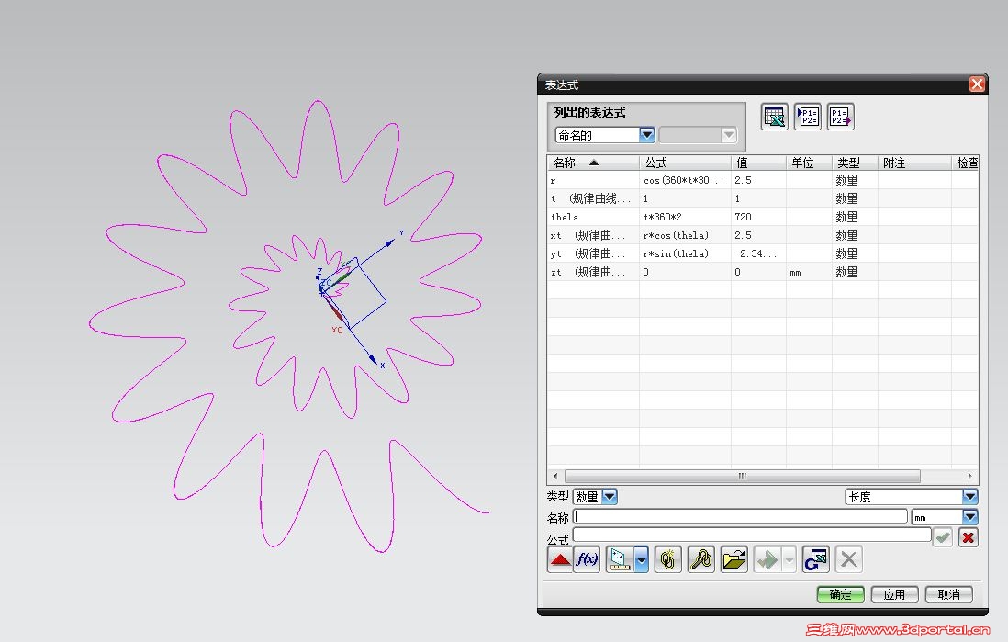
Task: Click the 名称 name input field
Action: coord(740,516)
